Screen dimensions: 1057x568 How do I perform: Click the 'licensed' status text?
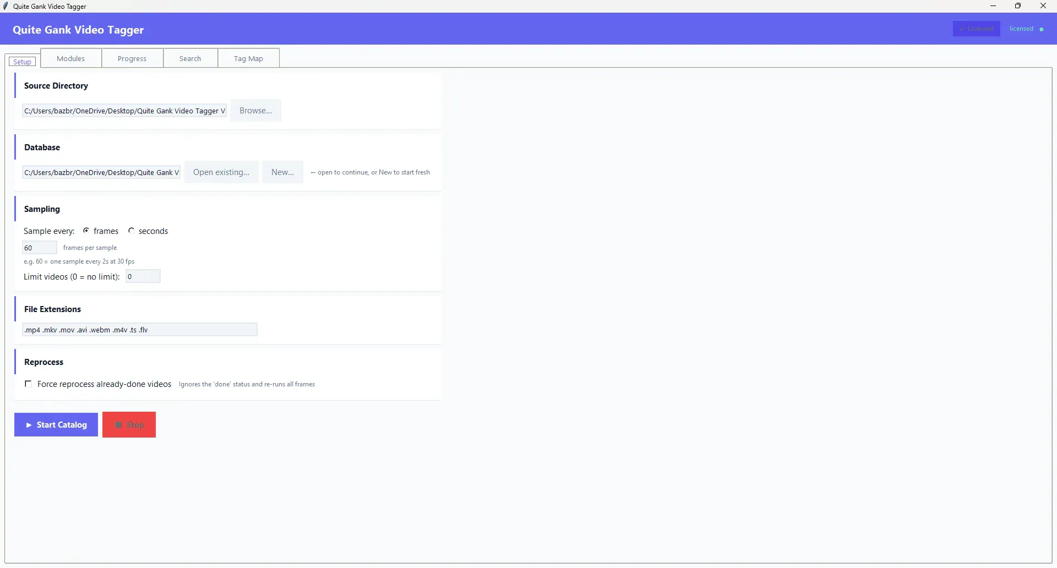[1021, 29]
